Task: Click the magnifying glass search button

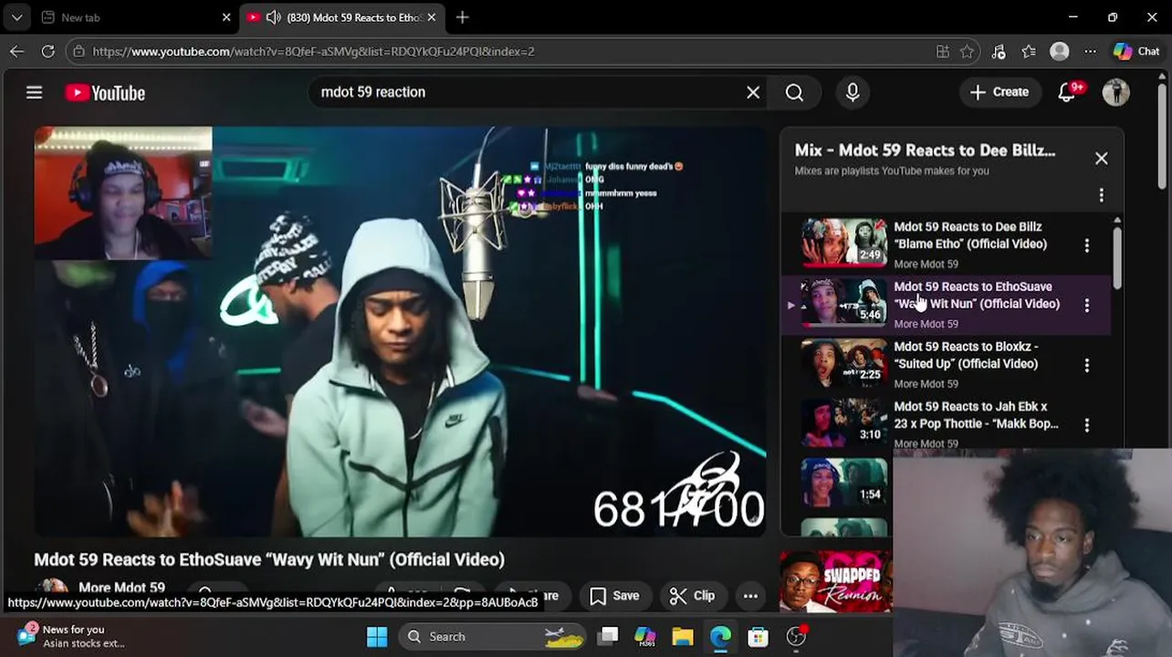Action: [794, 92]
